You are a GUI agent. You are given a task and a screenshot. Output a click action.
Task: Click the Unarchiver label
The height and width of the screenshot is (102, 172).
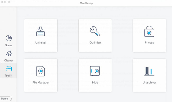click(150, 82)
